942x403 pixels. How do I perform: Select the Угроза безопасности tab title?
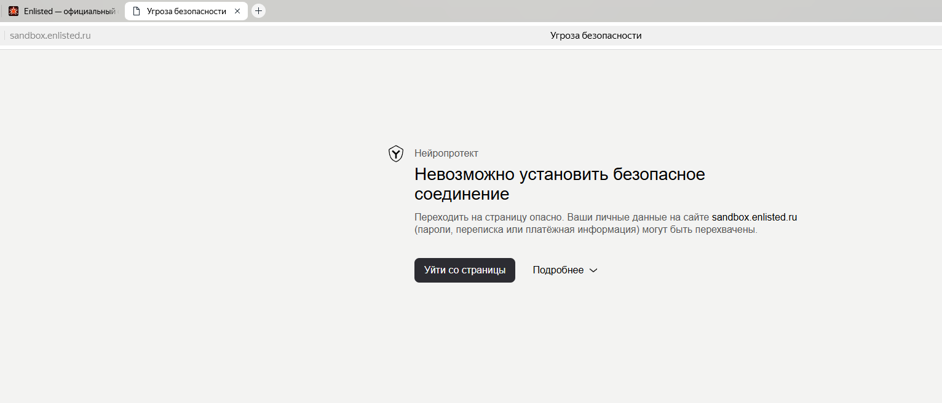coord(186,11)
